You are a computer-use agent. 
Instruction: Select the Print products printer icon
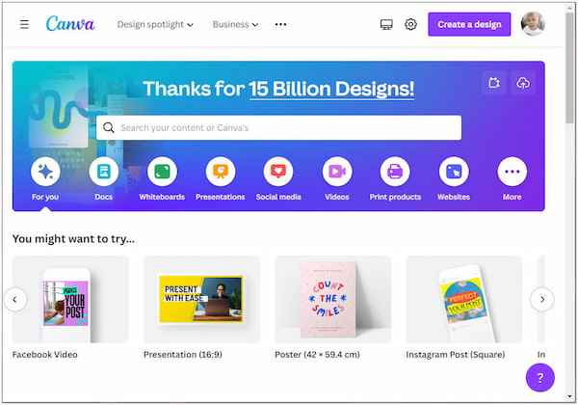pyautogui.click(x=395, y=172)
